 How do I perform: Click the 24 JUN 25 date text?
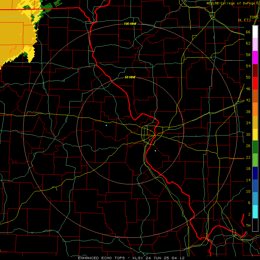[158, 258]
